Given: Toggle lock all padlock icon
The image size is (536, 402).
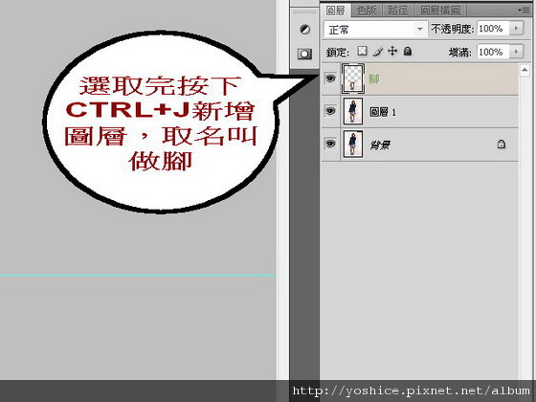Looking at the screenshot, I should [408, 52].
